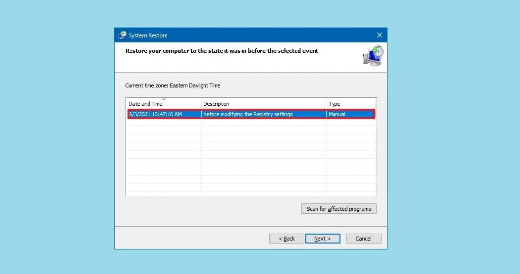Sort by the Date and Time column

click(x=146, y=104)
